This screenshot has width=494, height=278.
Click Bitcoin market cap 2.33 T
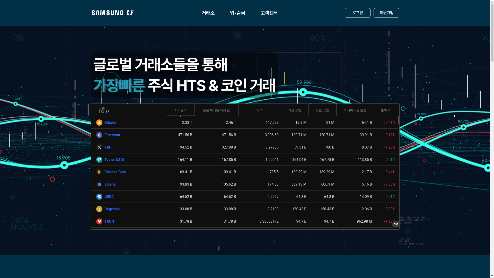[187, 123]
